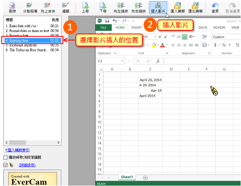This screenshot has height=186, width=241.
Task: Click the 匯出講解 export narration icon
Action: [195, 8]
